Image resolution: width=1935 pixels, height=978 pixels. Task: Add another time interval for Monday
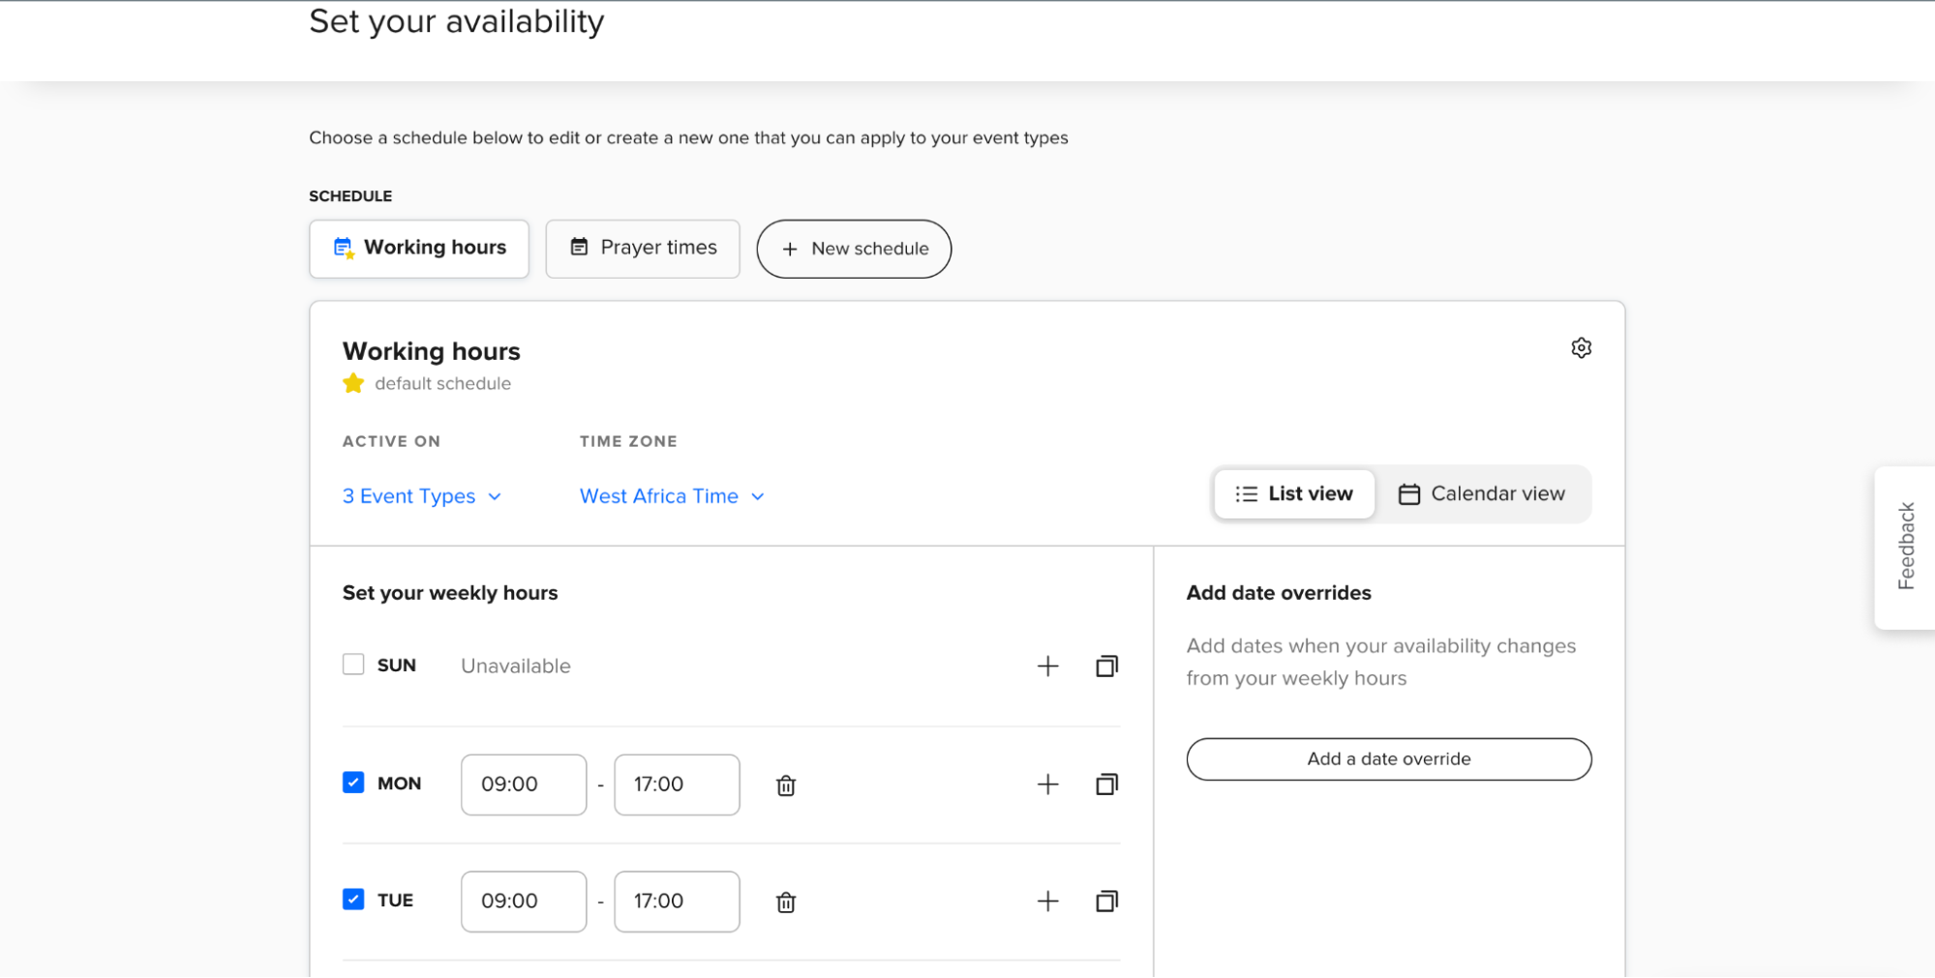[1047, 785]
